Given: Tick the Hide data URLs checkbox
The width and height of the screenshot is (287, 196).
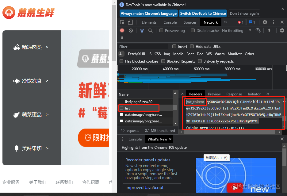Looking at the screenshot, I should pos(192,46).
